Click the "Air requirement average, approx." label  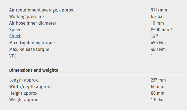[42, 10]
